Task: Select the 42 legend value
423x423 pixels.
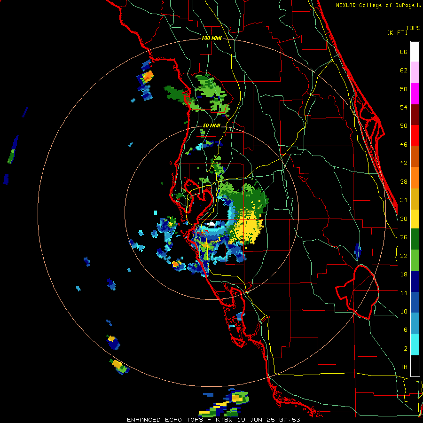Action: 404,163
